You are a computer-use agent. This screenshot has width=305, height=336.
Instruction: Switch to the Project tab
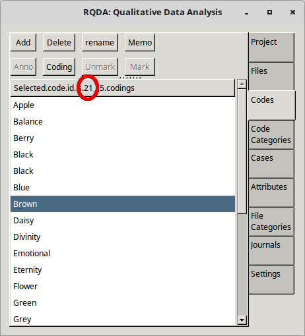[271, 47]
